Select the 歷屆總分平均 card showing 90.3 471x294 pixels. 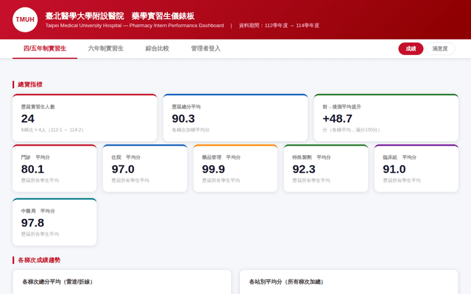click(235, 118)
